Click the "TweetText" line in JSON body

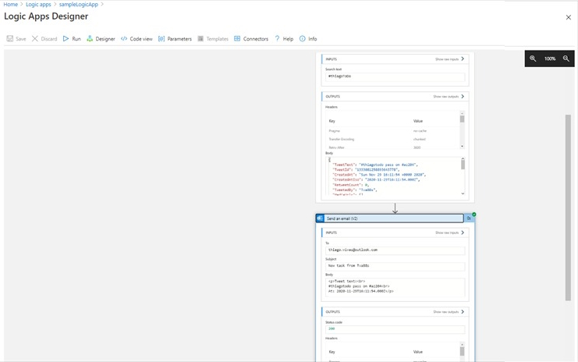coord(375,165)
